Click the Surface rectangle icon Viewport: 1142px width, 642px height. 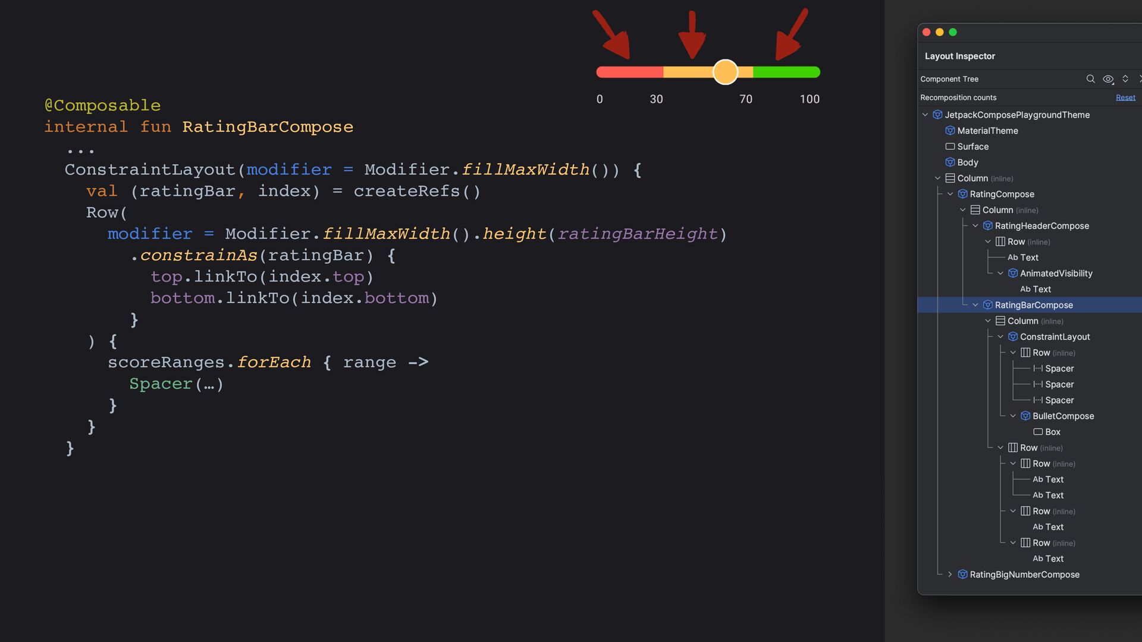(950, 146)
